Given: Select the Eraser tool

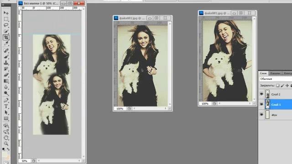Looking at the screenshot, I should point(6,75).
